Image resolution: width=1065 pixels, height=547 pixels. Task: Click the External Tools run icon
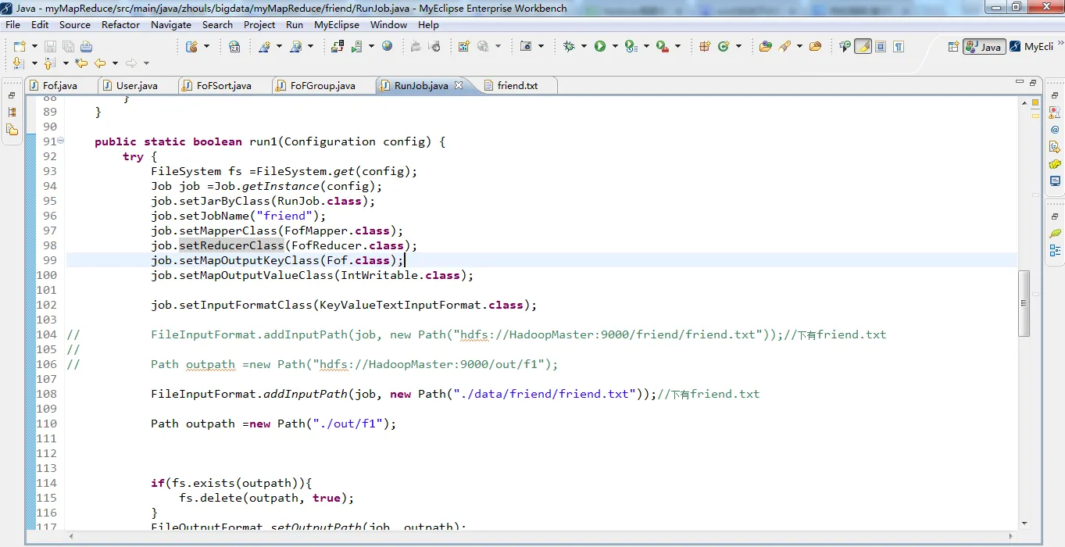663,46
